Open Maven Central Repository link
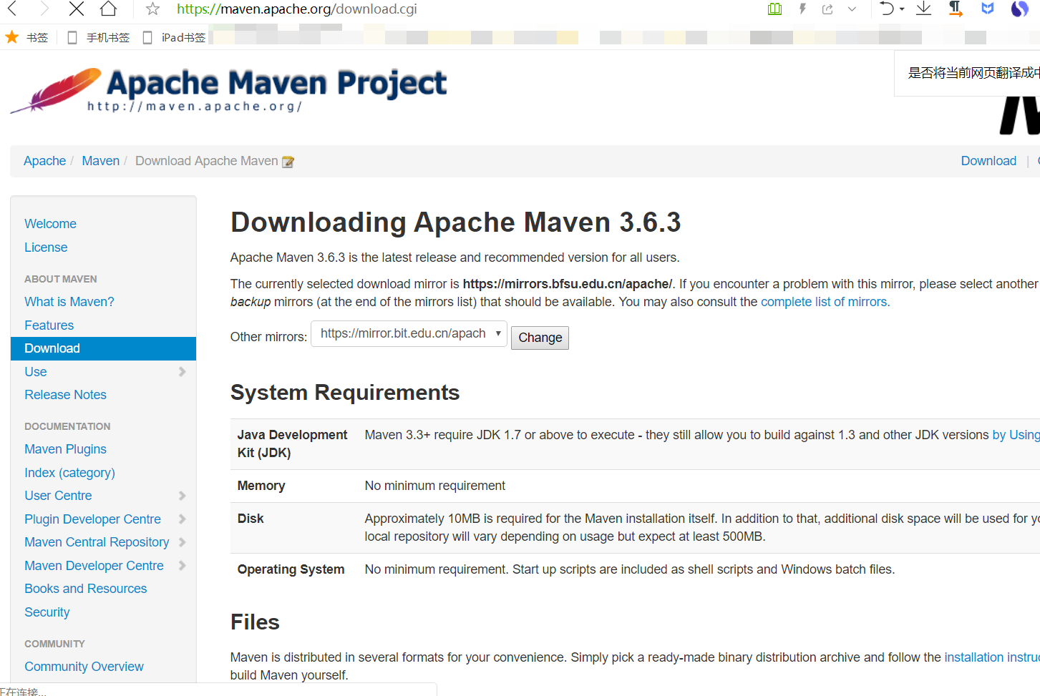 tap(97, 542)
